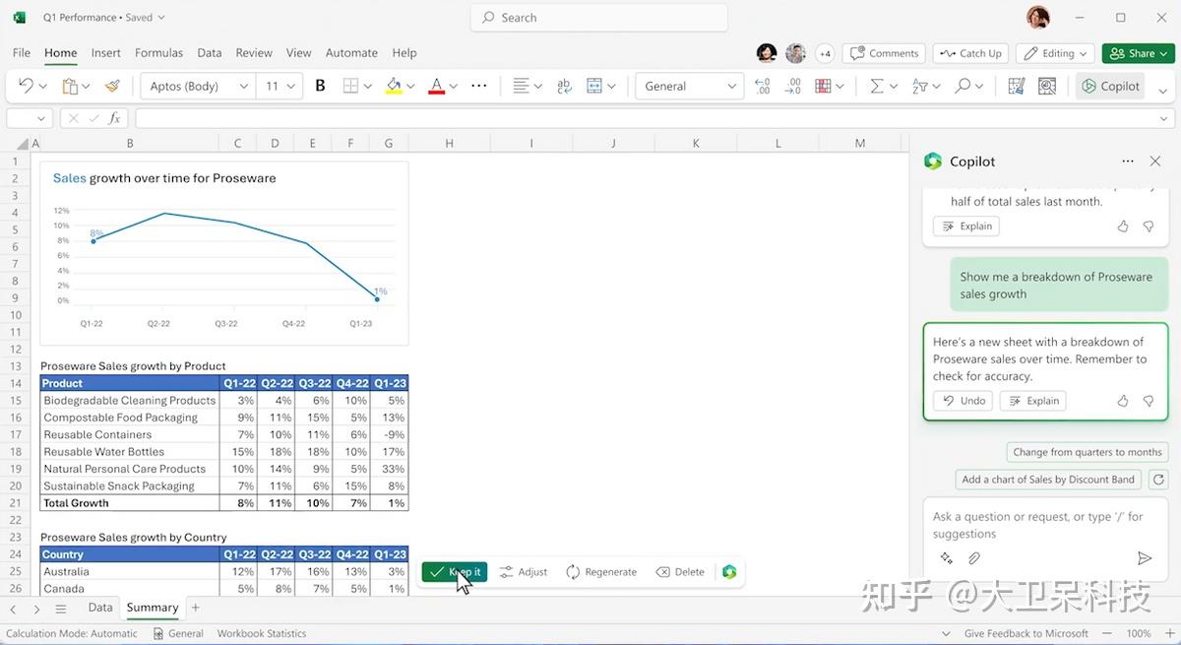Click the Sort & Filter icon

pos(920,86)
